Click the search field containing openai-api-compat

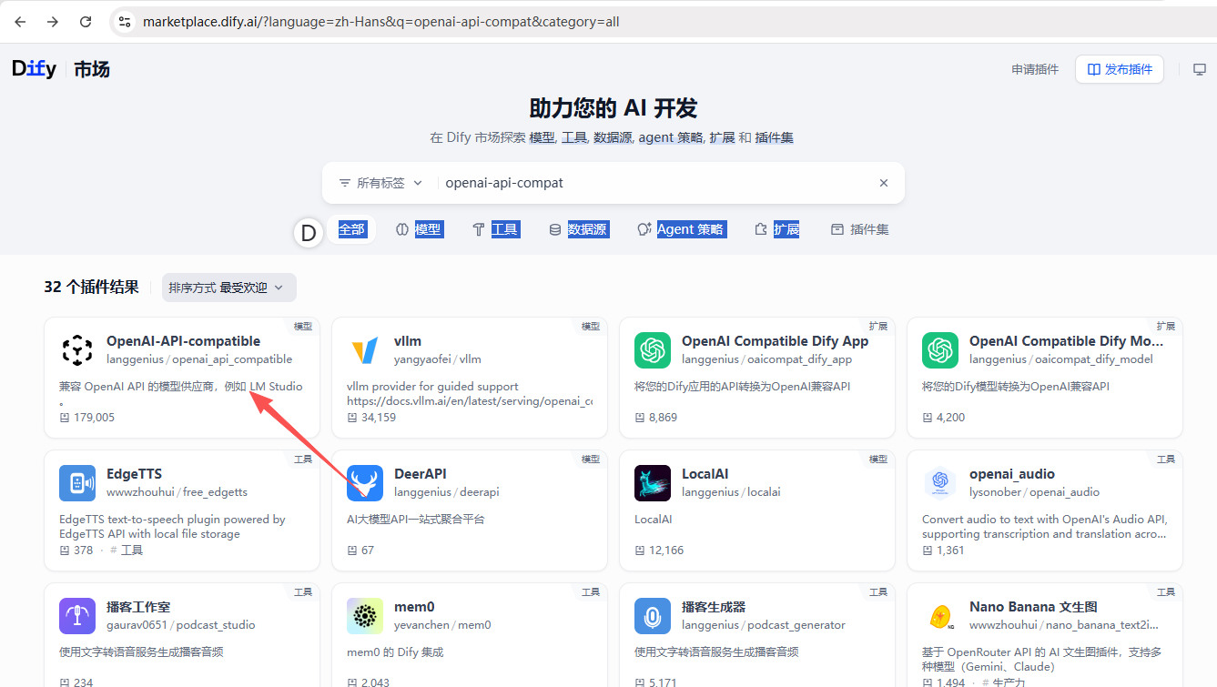point(655,183)
